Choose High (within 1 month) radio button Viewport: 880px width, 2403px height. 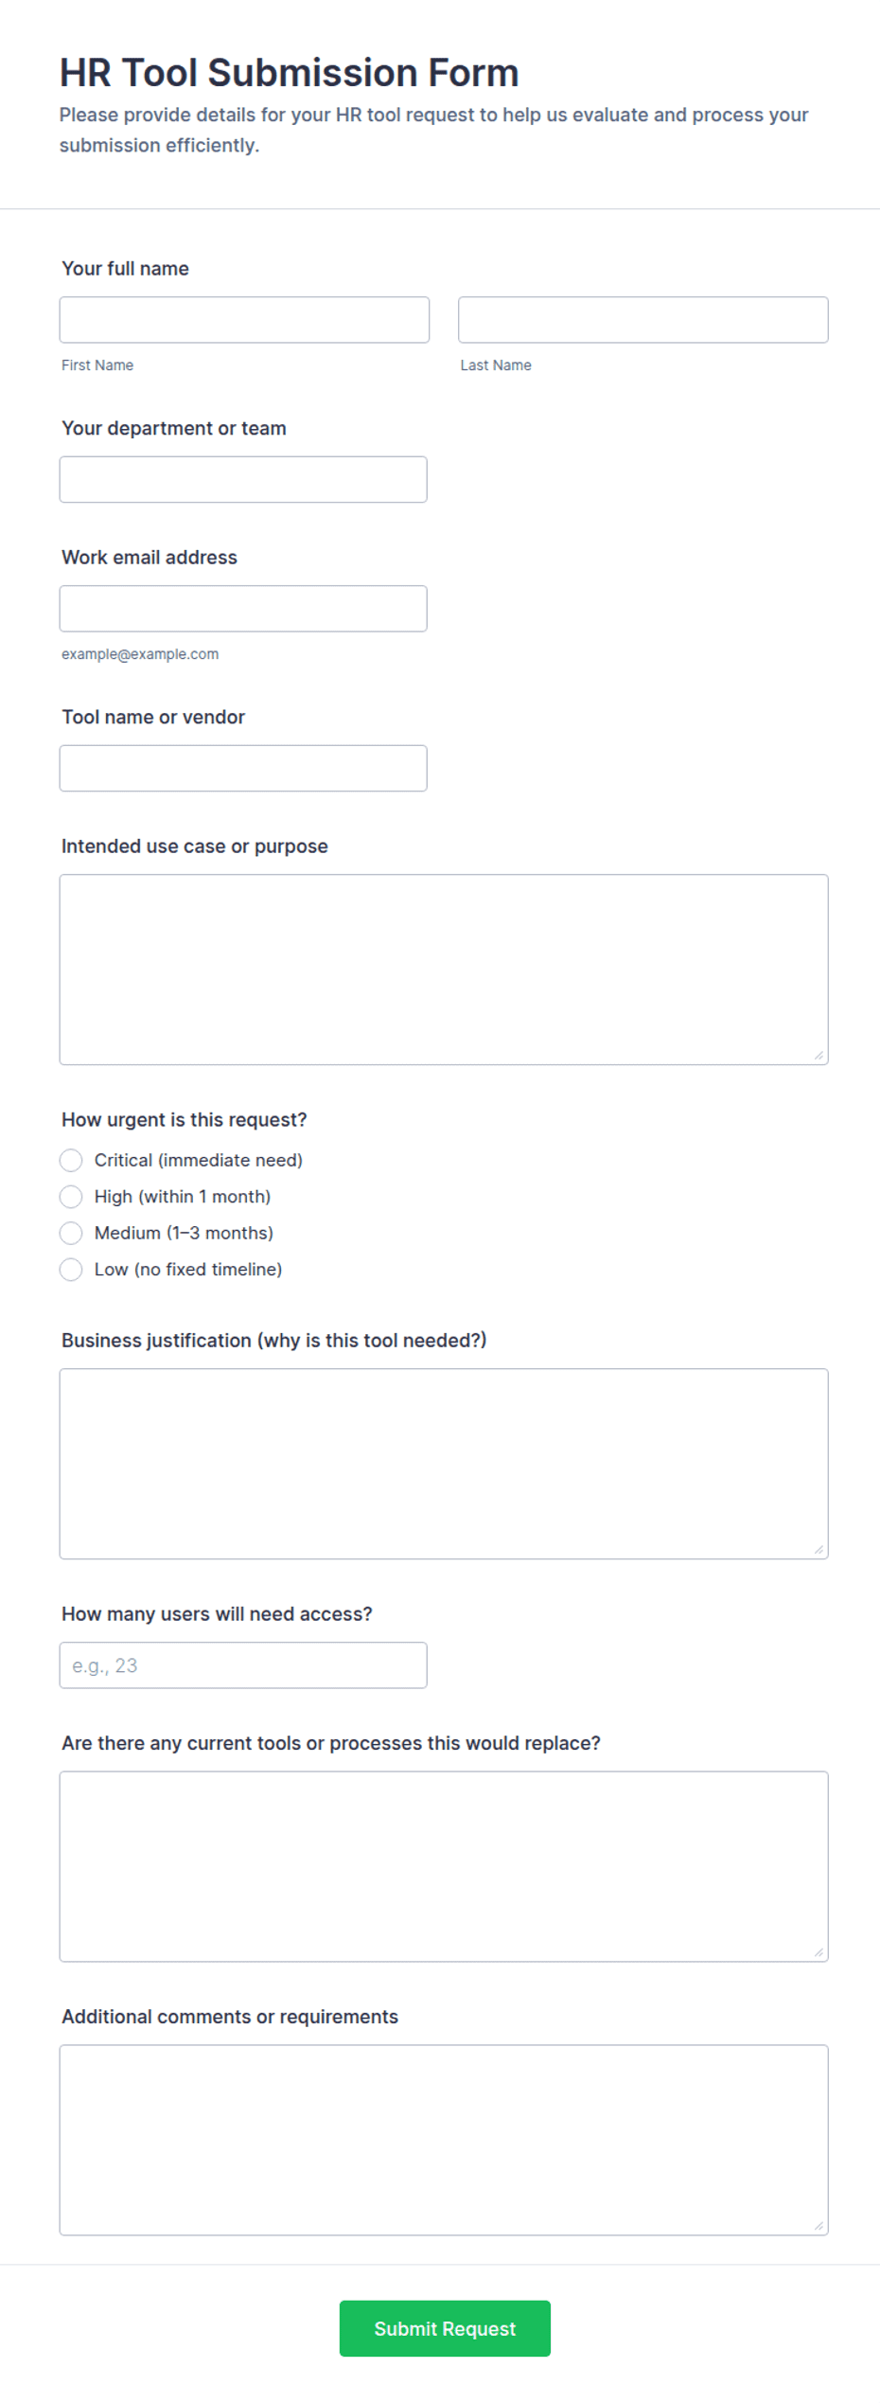point(71,1197)
